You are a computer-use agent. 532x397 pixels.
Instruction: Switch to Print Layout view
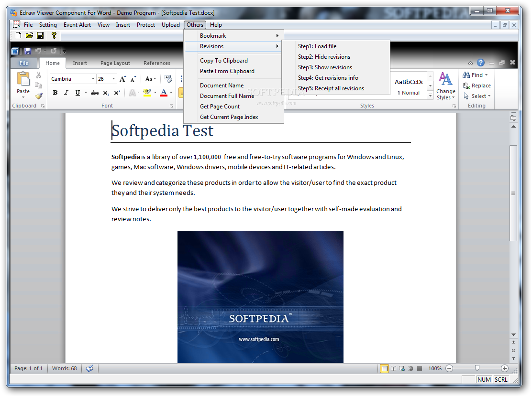(385, 368)
